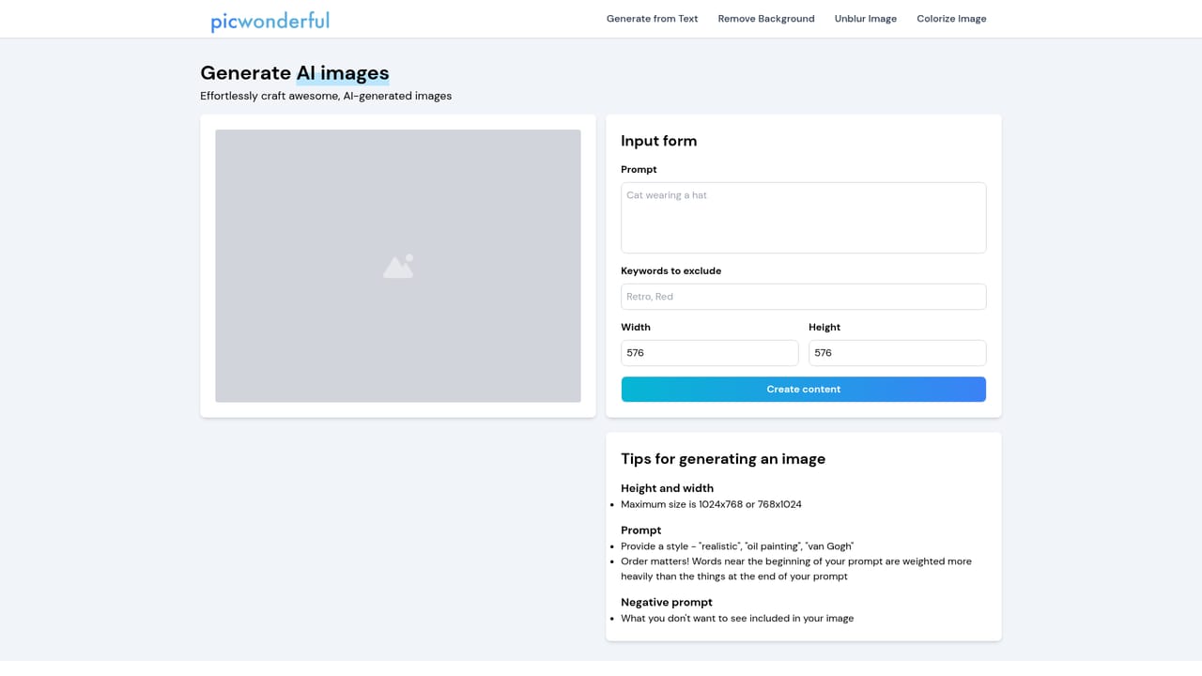The width and height of the screenshot is (1202, 676).
Task: Click the 'Generate AI images' heading
Action: [x=295, y=73]
